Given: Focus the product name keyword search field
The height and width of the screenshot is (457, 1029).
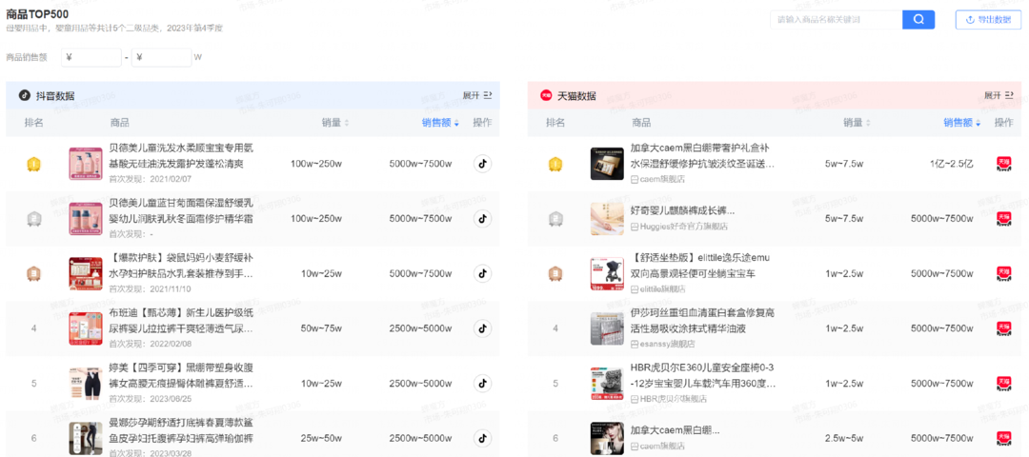Looking at the screenshot, I should click(x=837, y=20).
